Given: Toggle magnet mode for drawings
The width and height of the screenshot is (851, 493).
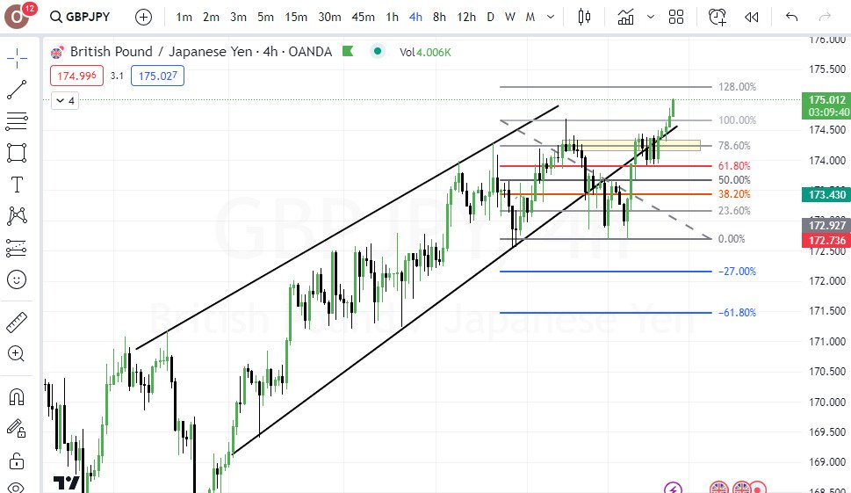Looking at the screenshot, I should tap(17, 397).
